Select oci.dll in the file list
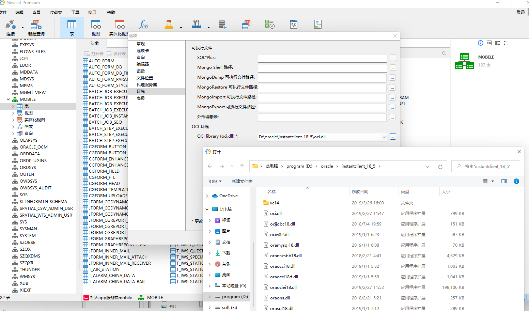This screenshot has width=529, height=311. pos(276,214)
